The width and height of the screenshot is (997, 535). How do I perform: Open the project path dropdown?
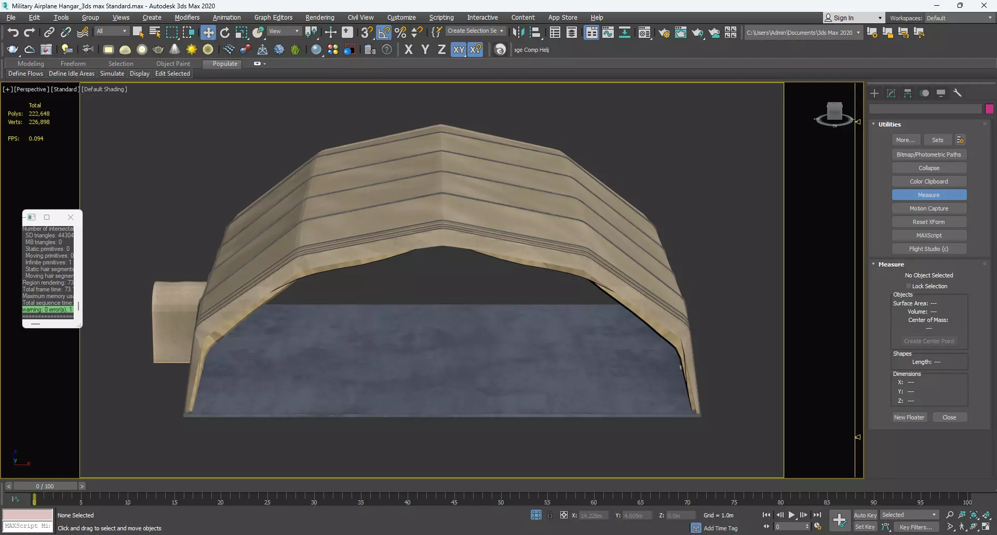coord(803,33)
